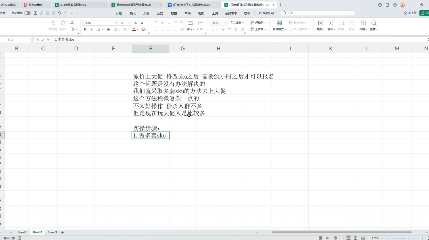Apply strikethrough formatting
Screen dimensions: 429x240
point(108,29)
